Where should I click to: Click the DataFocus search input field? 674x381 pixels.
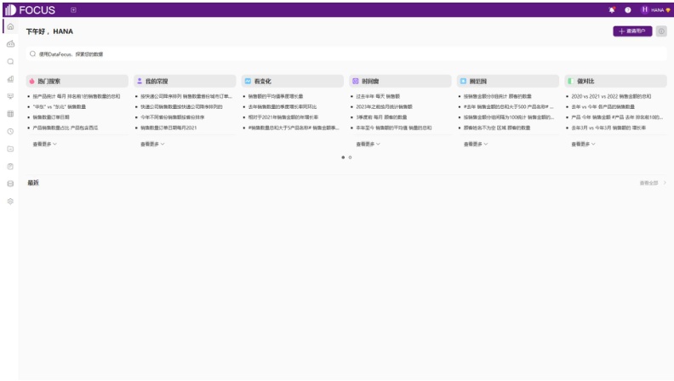(x=346, y=54)
